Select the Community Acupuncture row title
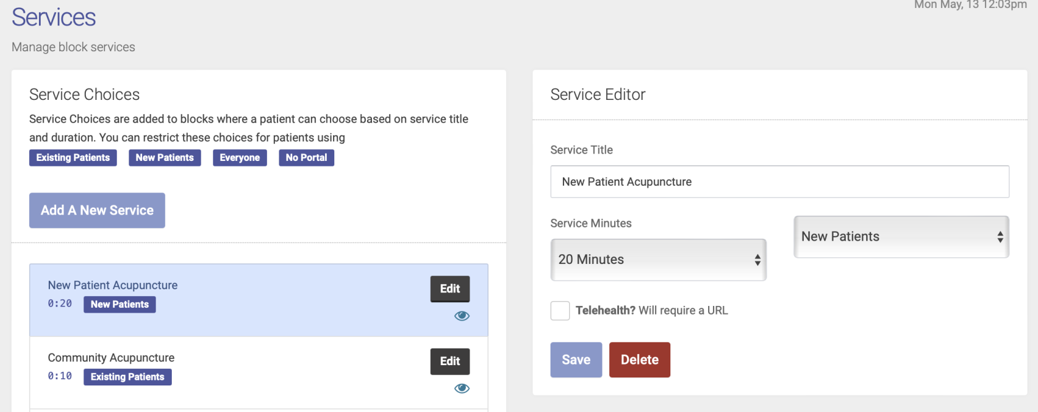This screenshot has height=412, width=1038. point(111,358)
